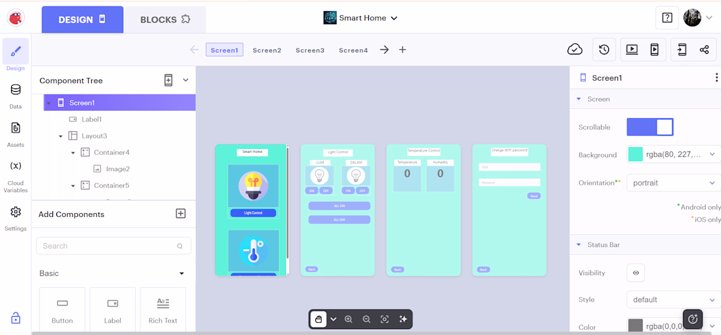
Task: Open floating help bubble icon
Action: pos(693,319)
